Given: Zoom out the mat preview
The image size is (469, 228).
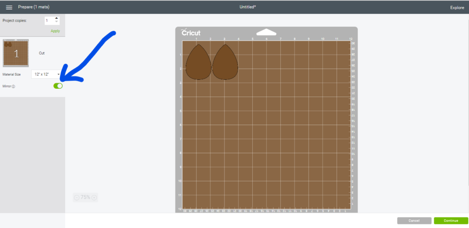Looking at the screenshot, I should [76, 197].
